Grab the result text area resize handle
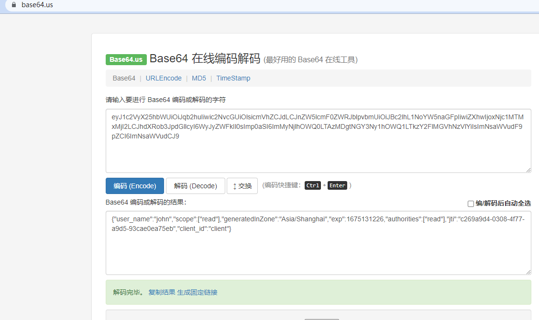Image resolution: width=539 pixels, height=320 pixels. (528, 272)
